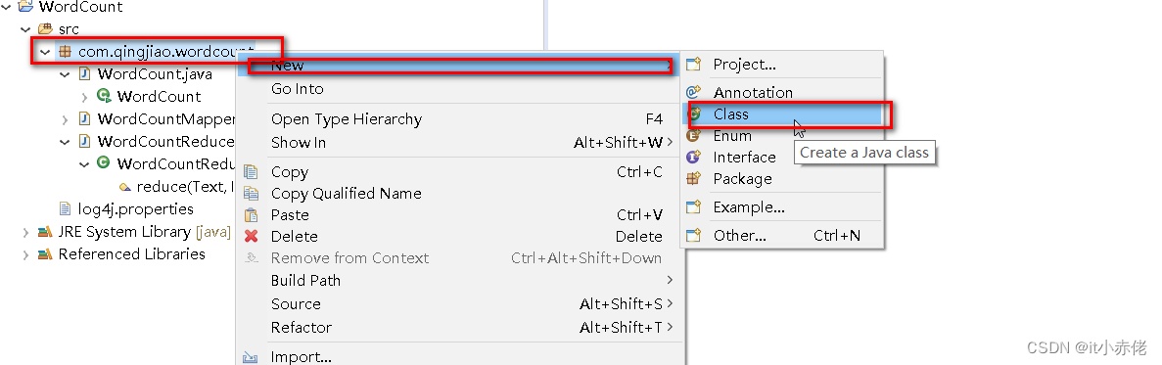Expand the WordCountMapper file node
Screen dimensions: 1162x365
click(66, 119)
